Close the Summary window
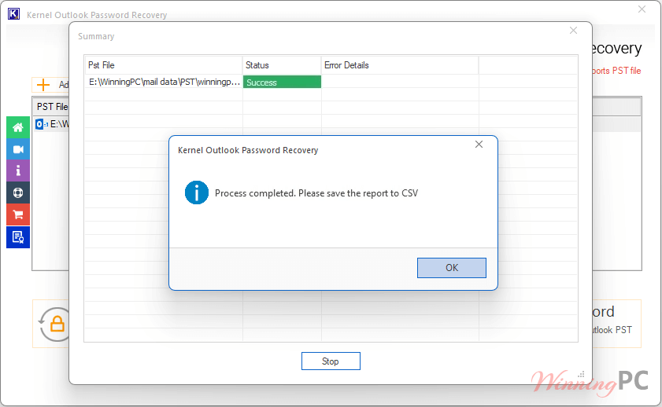Screen dimensions: 662x407 573,31
